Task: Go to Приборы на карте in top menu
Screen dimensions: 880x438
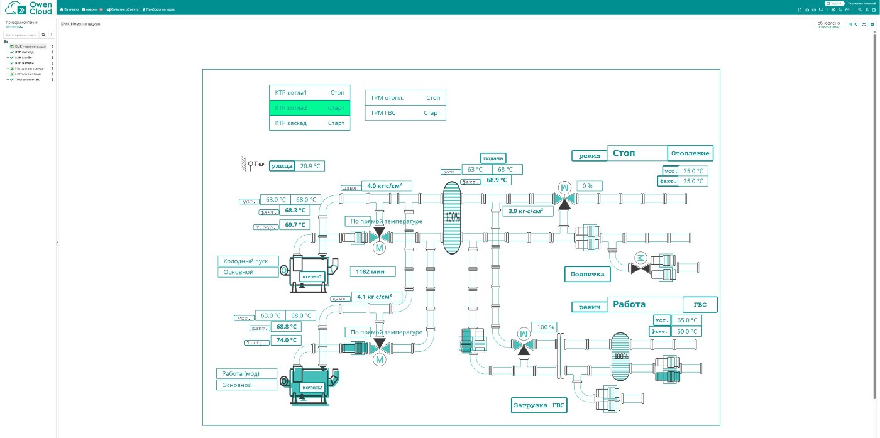Action: click(x=158, y=10)
